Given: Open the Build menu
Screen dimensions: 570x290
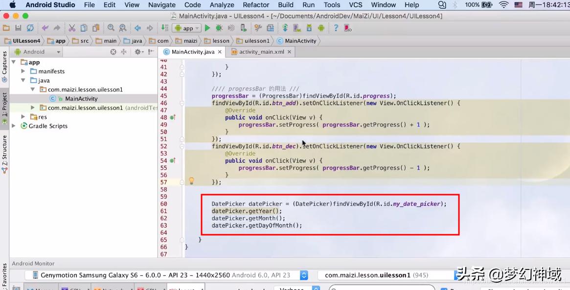Looking at the screenshot, I should (286, 5).
